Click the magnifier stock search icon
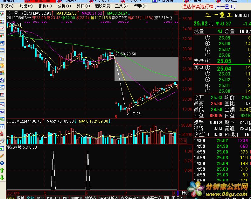251x199 pixels. coord(2,88)
